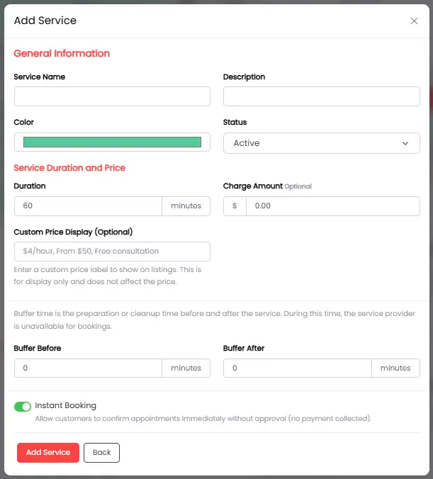433x479 pixels.
Task: Click minutes unit next to Buffer Before
Action: click(186, 368)
